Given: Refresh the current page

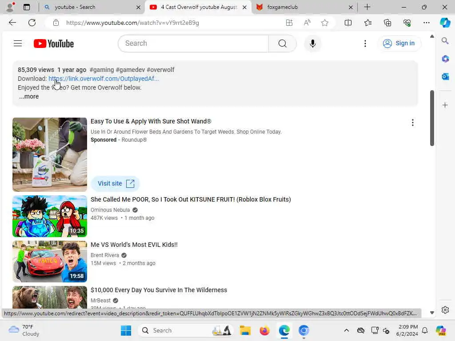Looking at the screenshot, I should (32, 23).
